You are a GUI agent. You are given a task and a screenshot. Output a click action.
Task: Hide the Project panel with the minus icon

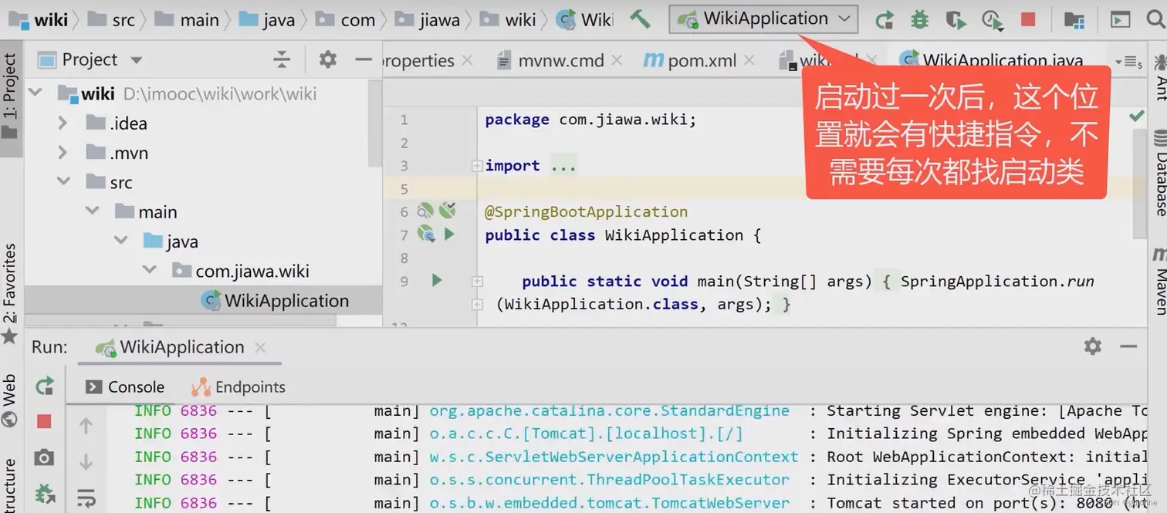pyautogui.click(x=364, y=59)
